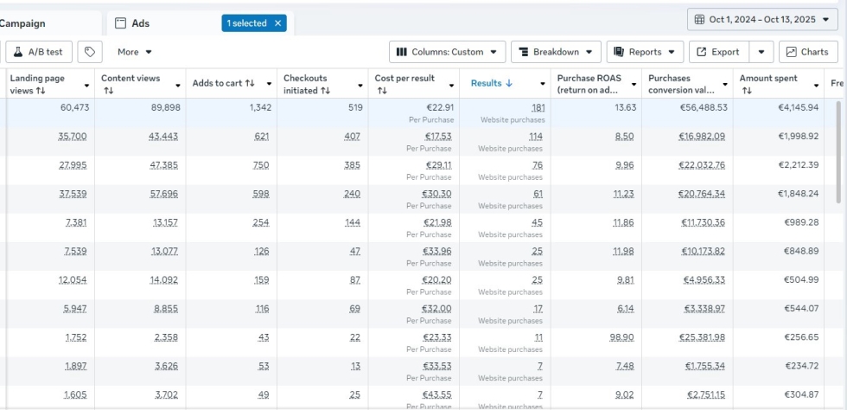
Task: Open Landing page views column options arrow
Action: (x=86, y=85)
